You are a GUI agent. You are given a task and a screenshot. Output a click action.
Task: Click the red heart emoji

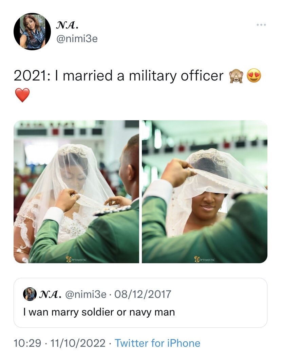[x=22, y=95]
